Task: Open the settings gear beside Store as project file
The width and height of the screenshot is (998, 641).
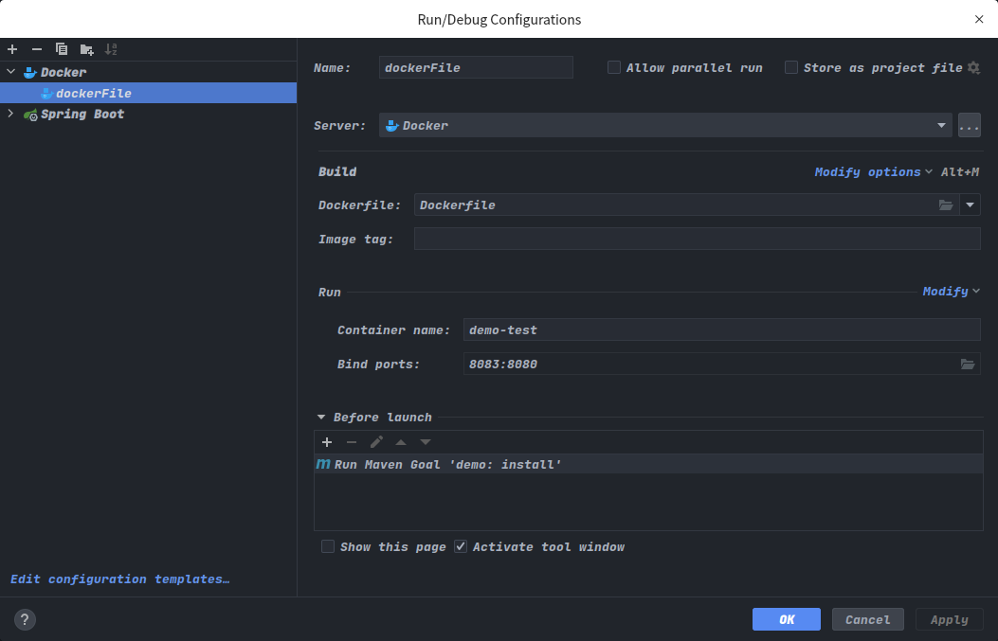Action: coord(973,67)
